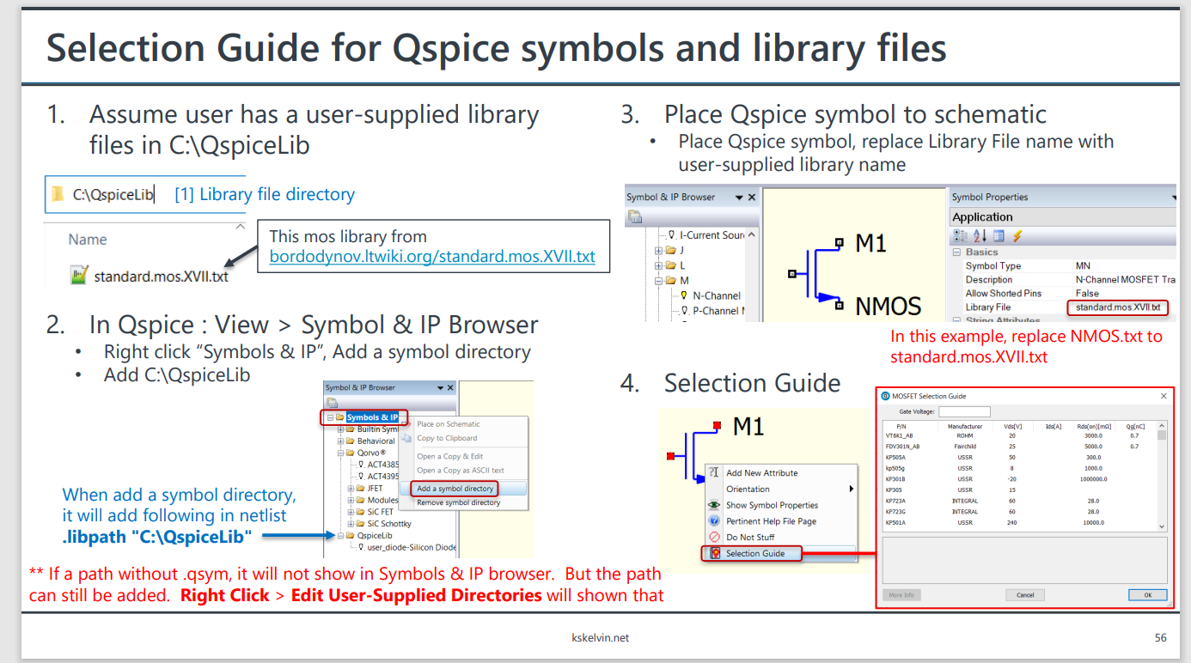Collapse the Basics section in Symbol Properties
The image size is (1191, 663).
(x=956, y=252)
